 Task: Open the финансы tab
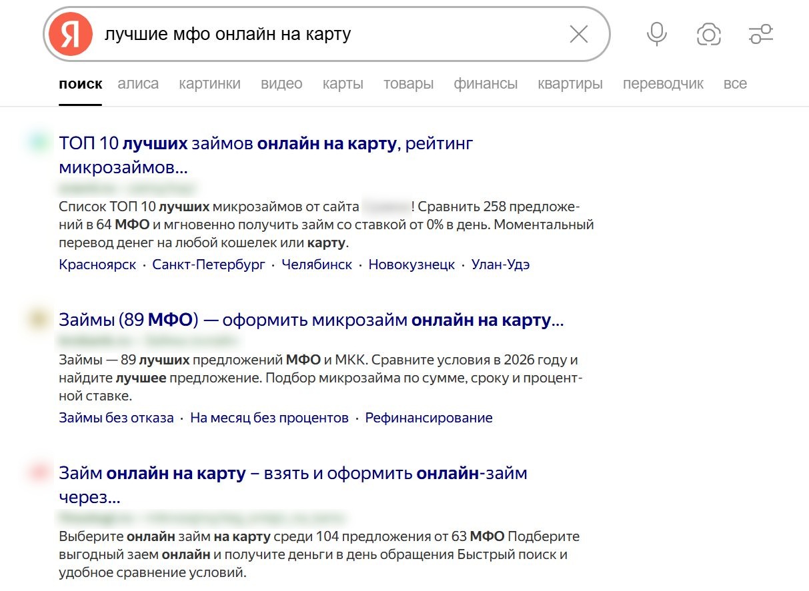point(486,84)
